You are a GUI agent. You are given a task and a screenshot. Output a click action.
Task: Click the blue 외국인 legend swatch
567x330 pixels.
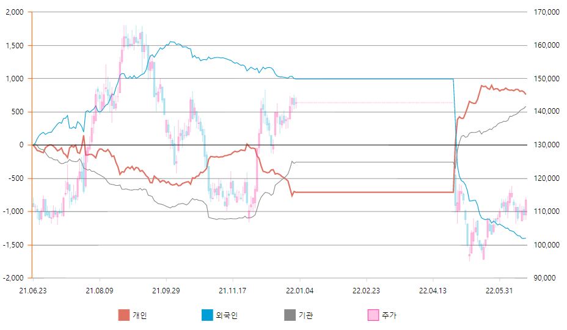207,315
